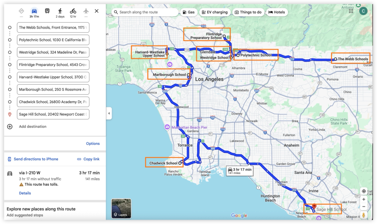Edit The Webb Schools starting point field

(53, 28)
